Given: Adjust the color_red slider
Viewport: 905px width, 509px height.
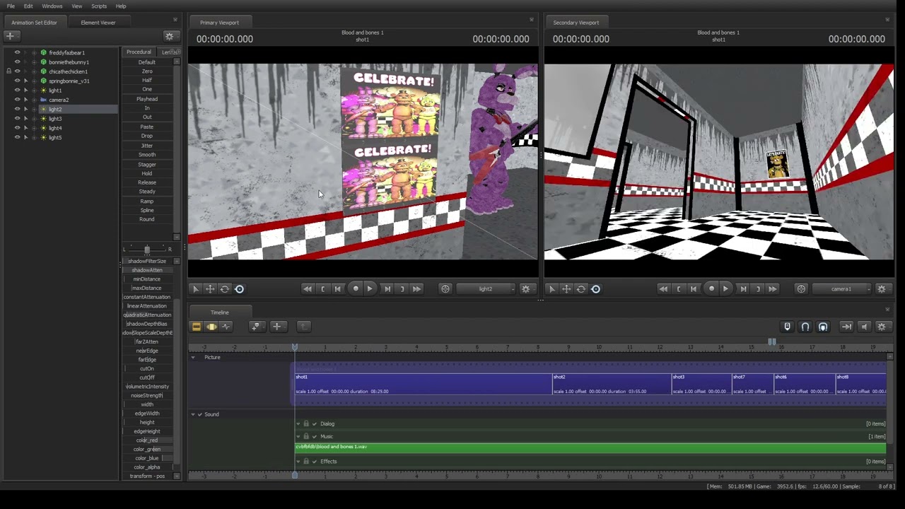Looking at the screenshot, I should pyautogui.click(x=147, y=440).
